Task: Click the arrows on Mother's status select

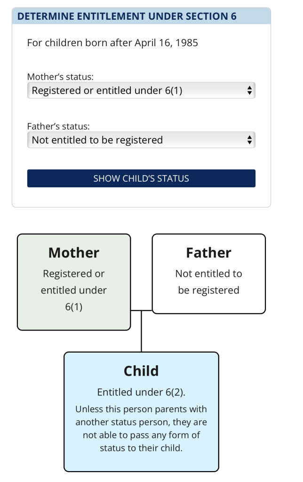Action: click(250, 90)
